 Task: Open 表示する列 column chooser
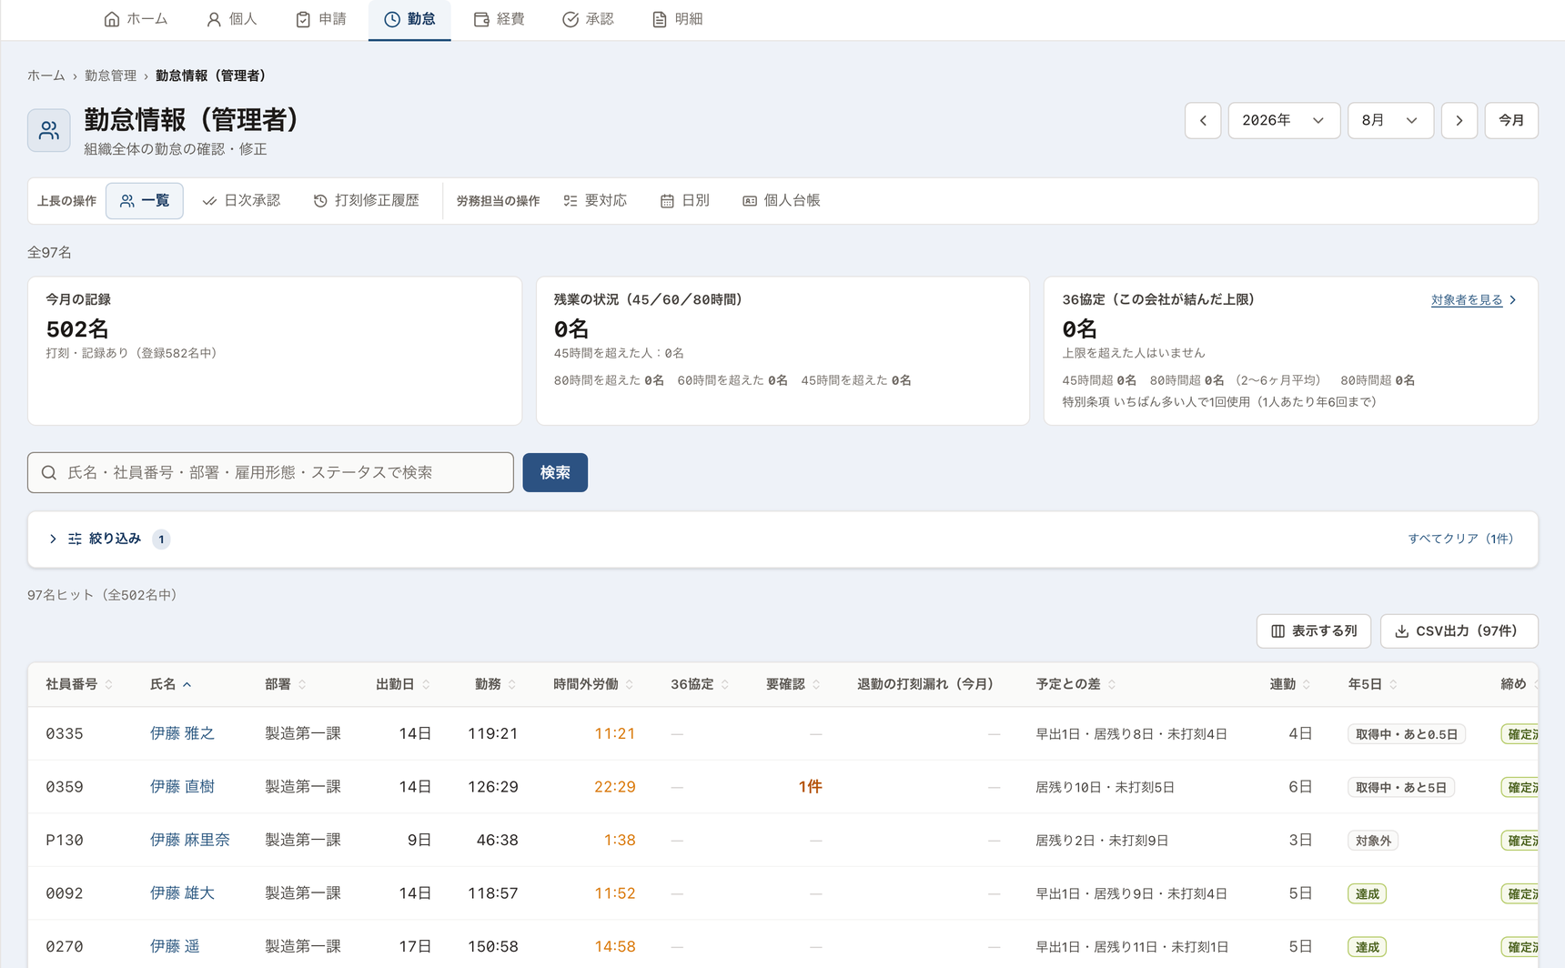pos(1314,630)
